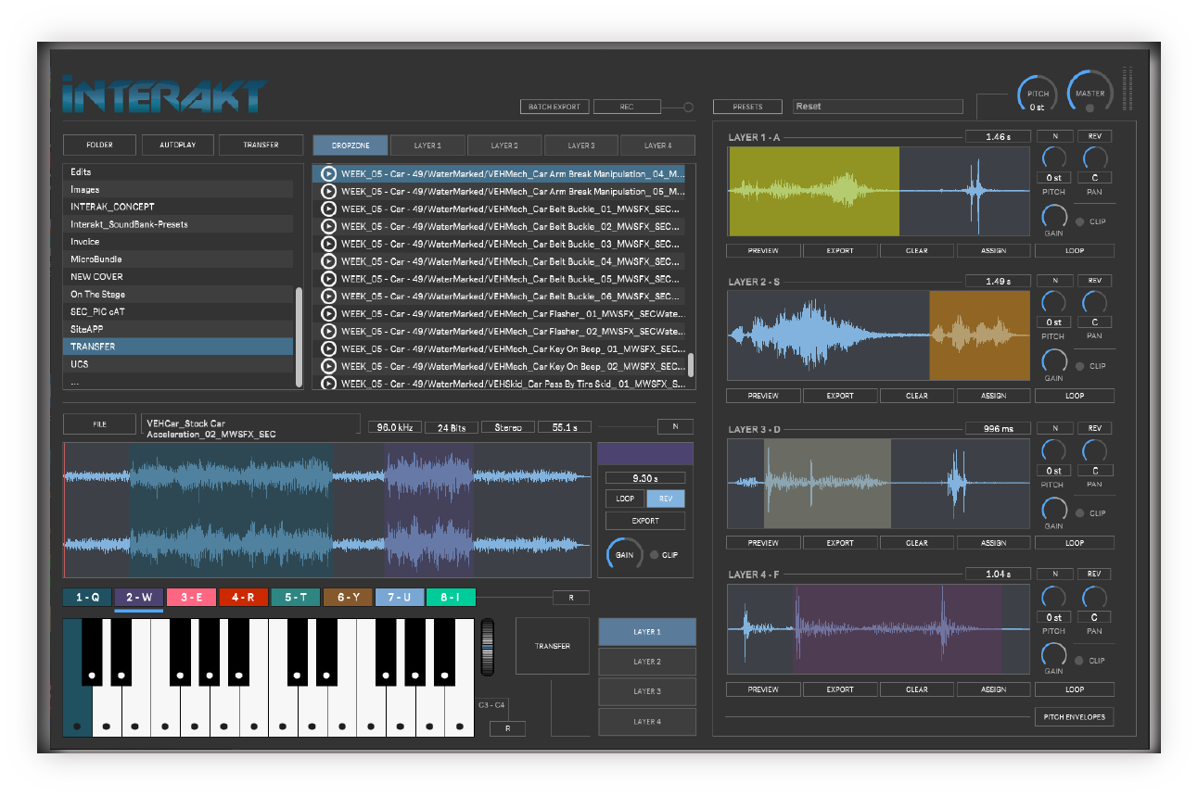Toggle N for Layer 3
The image size is (1198, 796).
coord(1055,429)
